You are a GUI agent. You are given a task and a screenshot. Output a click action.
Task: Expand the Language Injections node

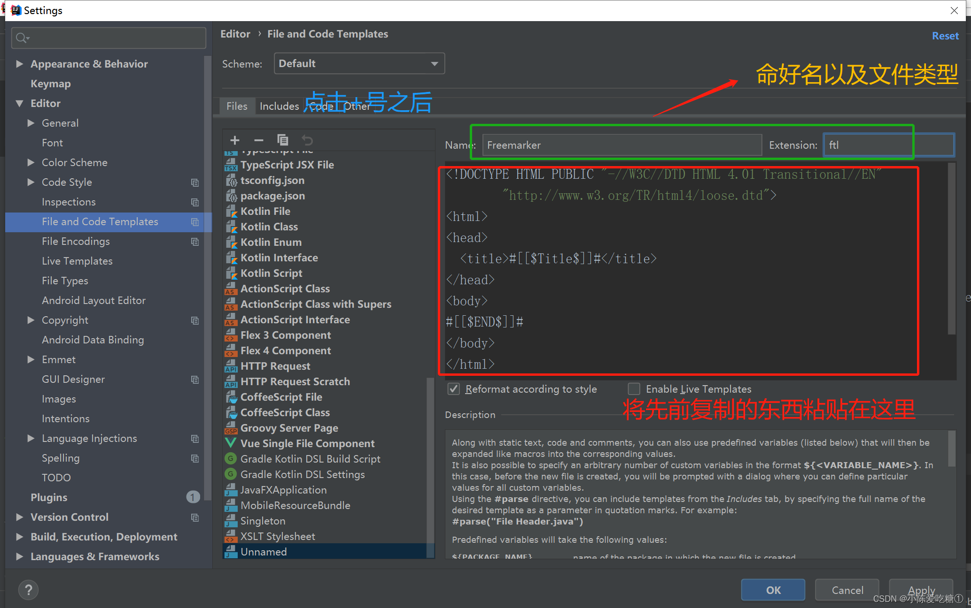[31, 438]
